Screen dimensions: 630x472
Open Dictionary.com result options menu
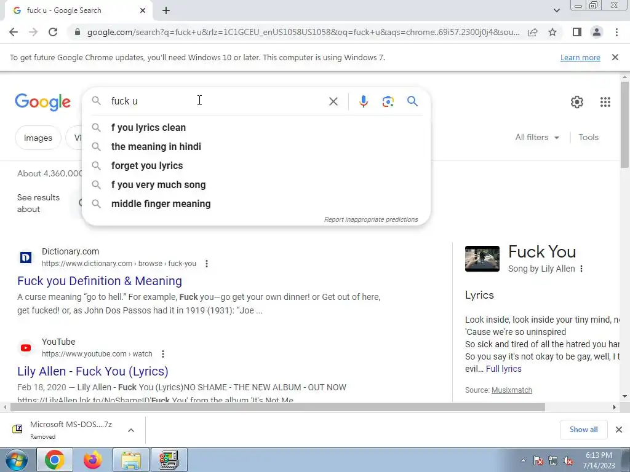207,264
